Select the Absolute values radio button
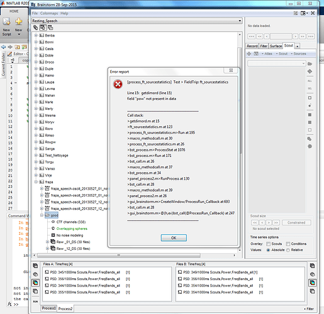The image size is (324, 314). click(268, 250)
